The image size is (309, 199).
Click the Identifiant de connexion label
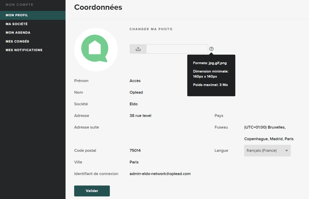(x=96, y=173)
